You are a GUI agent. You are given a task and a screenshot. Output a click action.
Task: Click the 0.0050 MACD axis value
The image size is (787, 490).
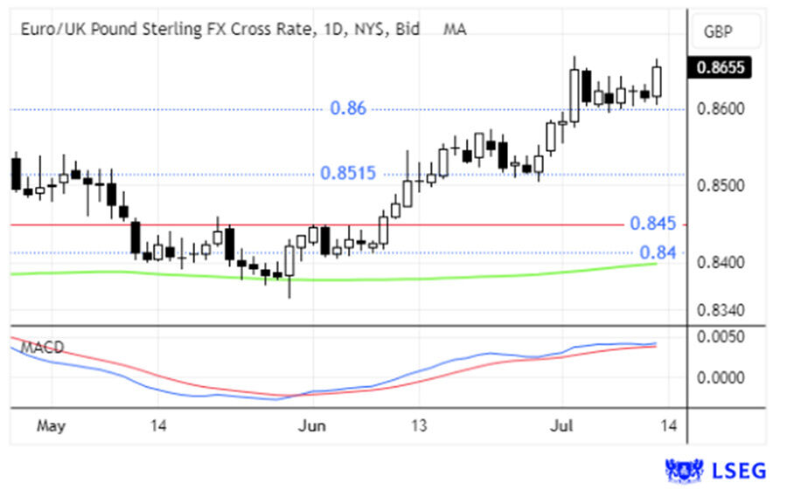[x=721, y=336]
